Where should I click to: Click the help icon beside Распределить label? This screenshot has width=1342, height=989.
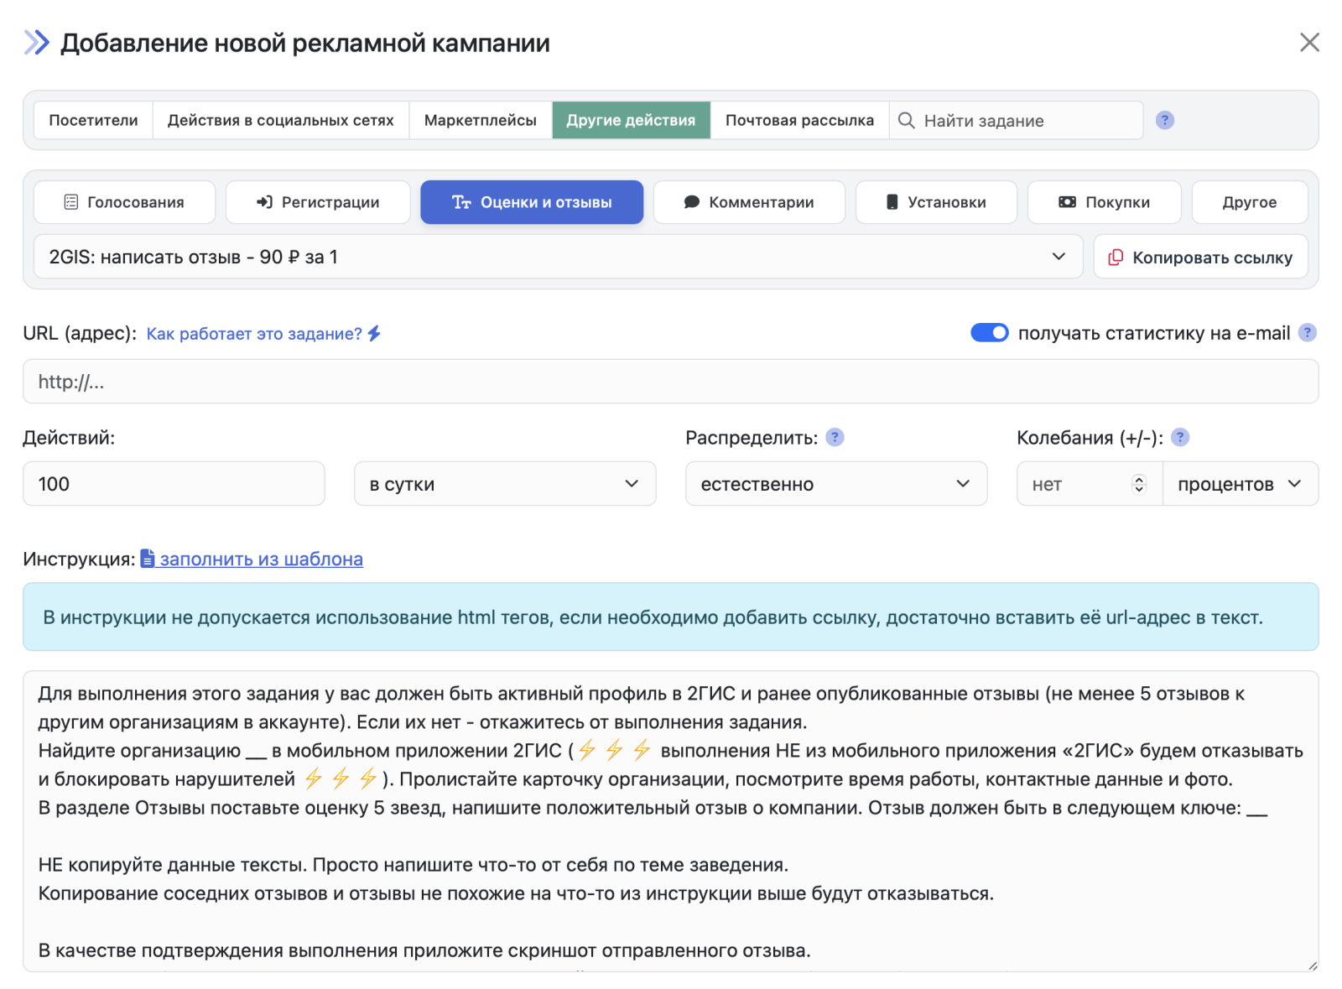click(835, 437)
